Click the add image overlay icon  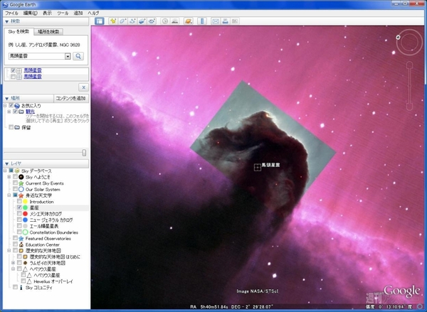[142, 21]
